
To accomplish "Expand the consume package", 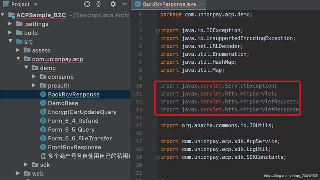I will (34, 77).
